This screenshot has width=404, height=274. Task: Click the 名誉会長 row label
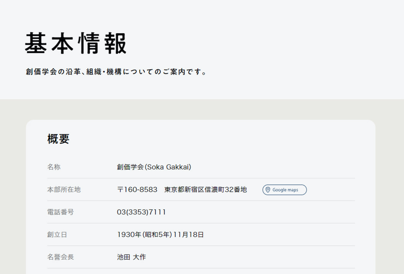tap(60, 257)
